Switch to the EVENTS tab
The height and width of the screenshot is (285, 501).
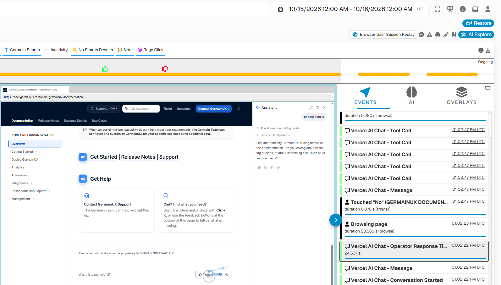click(x=365, y=96)
